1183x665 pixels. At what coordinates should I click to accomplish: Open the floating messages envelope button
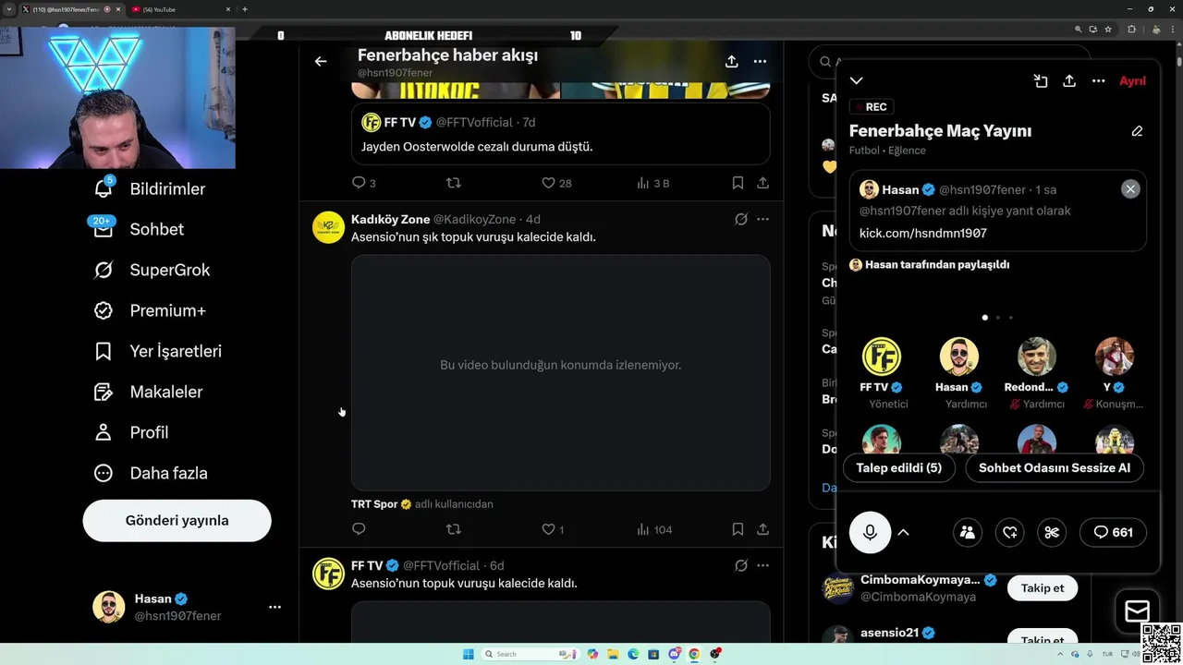1137,611
